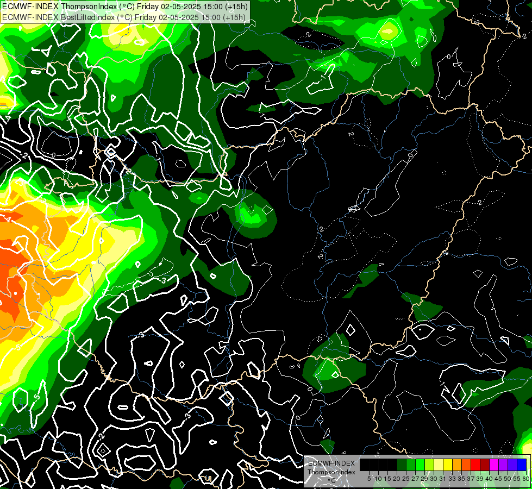Click the ECMWF-INDEX label inside the legend box
This screenshot has height=489, width=532.
[x=331, y=463]
